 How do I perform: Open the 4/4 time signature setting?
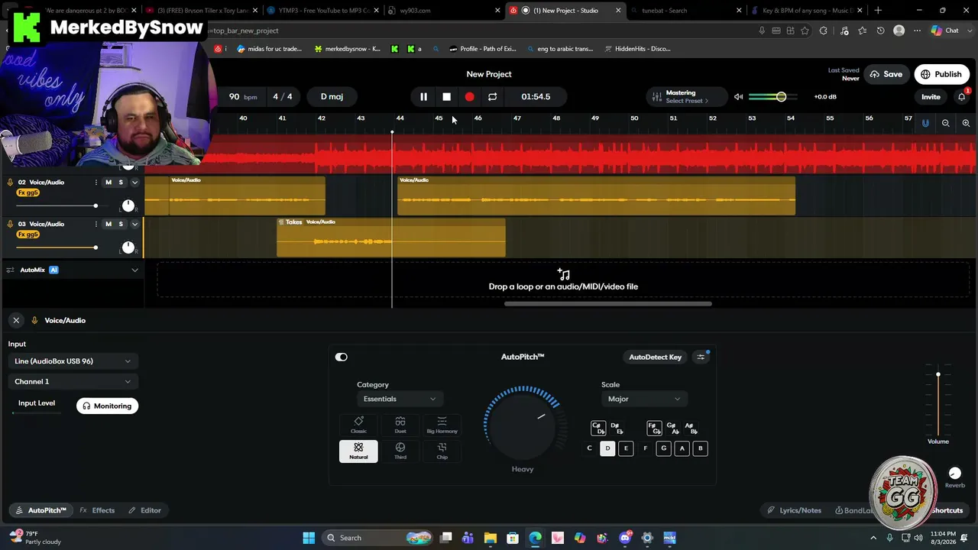tap(283, 97)
